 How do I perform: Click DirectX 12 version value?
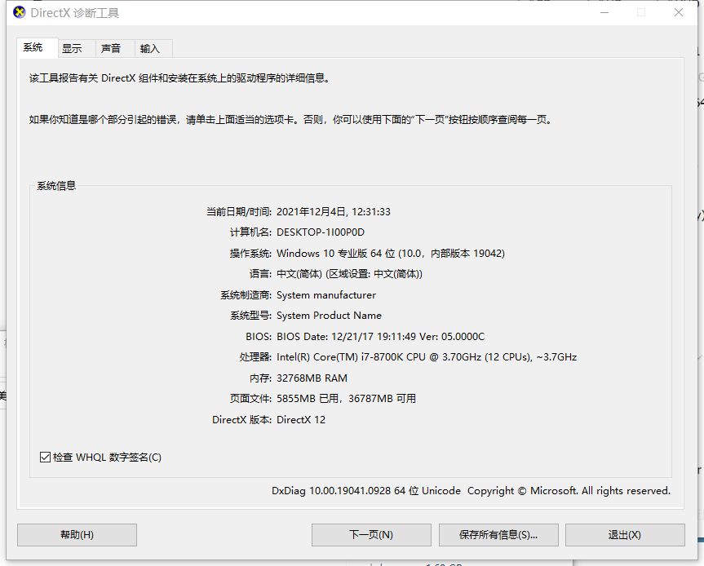point(301,420)
